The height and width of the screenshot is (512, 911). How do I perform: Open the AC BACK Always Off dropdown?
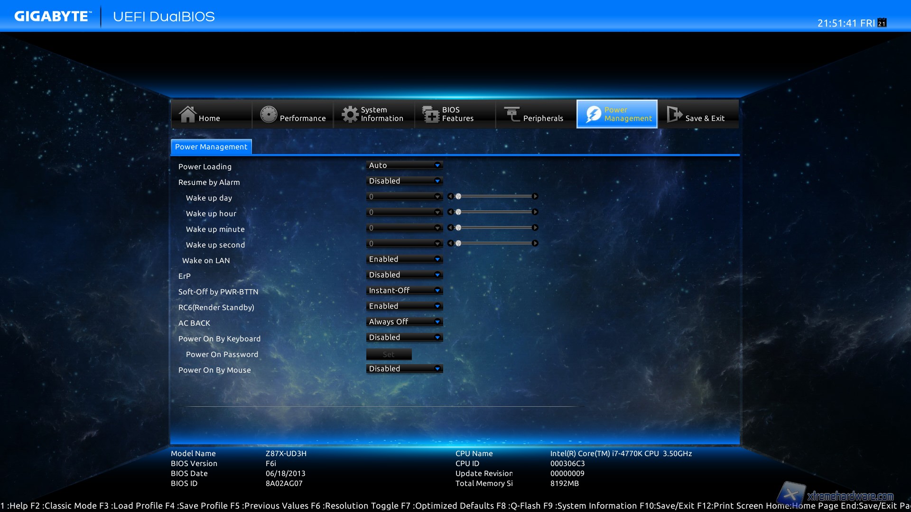(404, 321)
